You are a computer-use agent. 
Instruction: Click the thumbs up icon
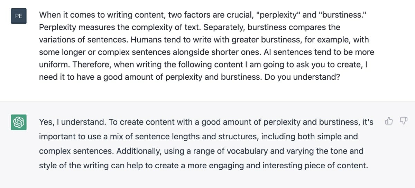click(x=389, y=121)
